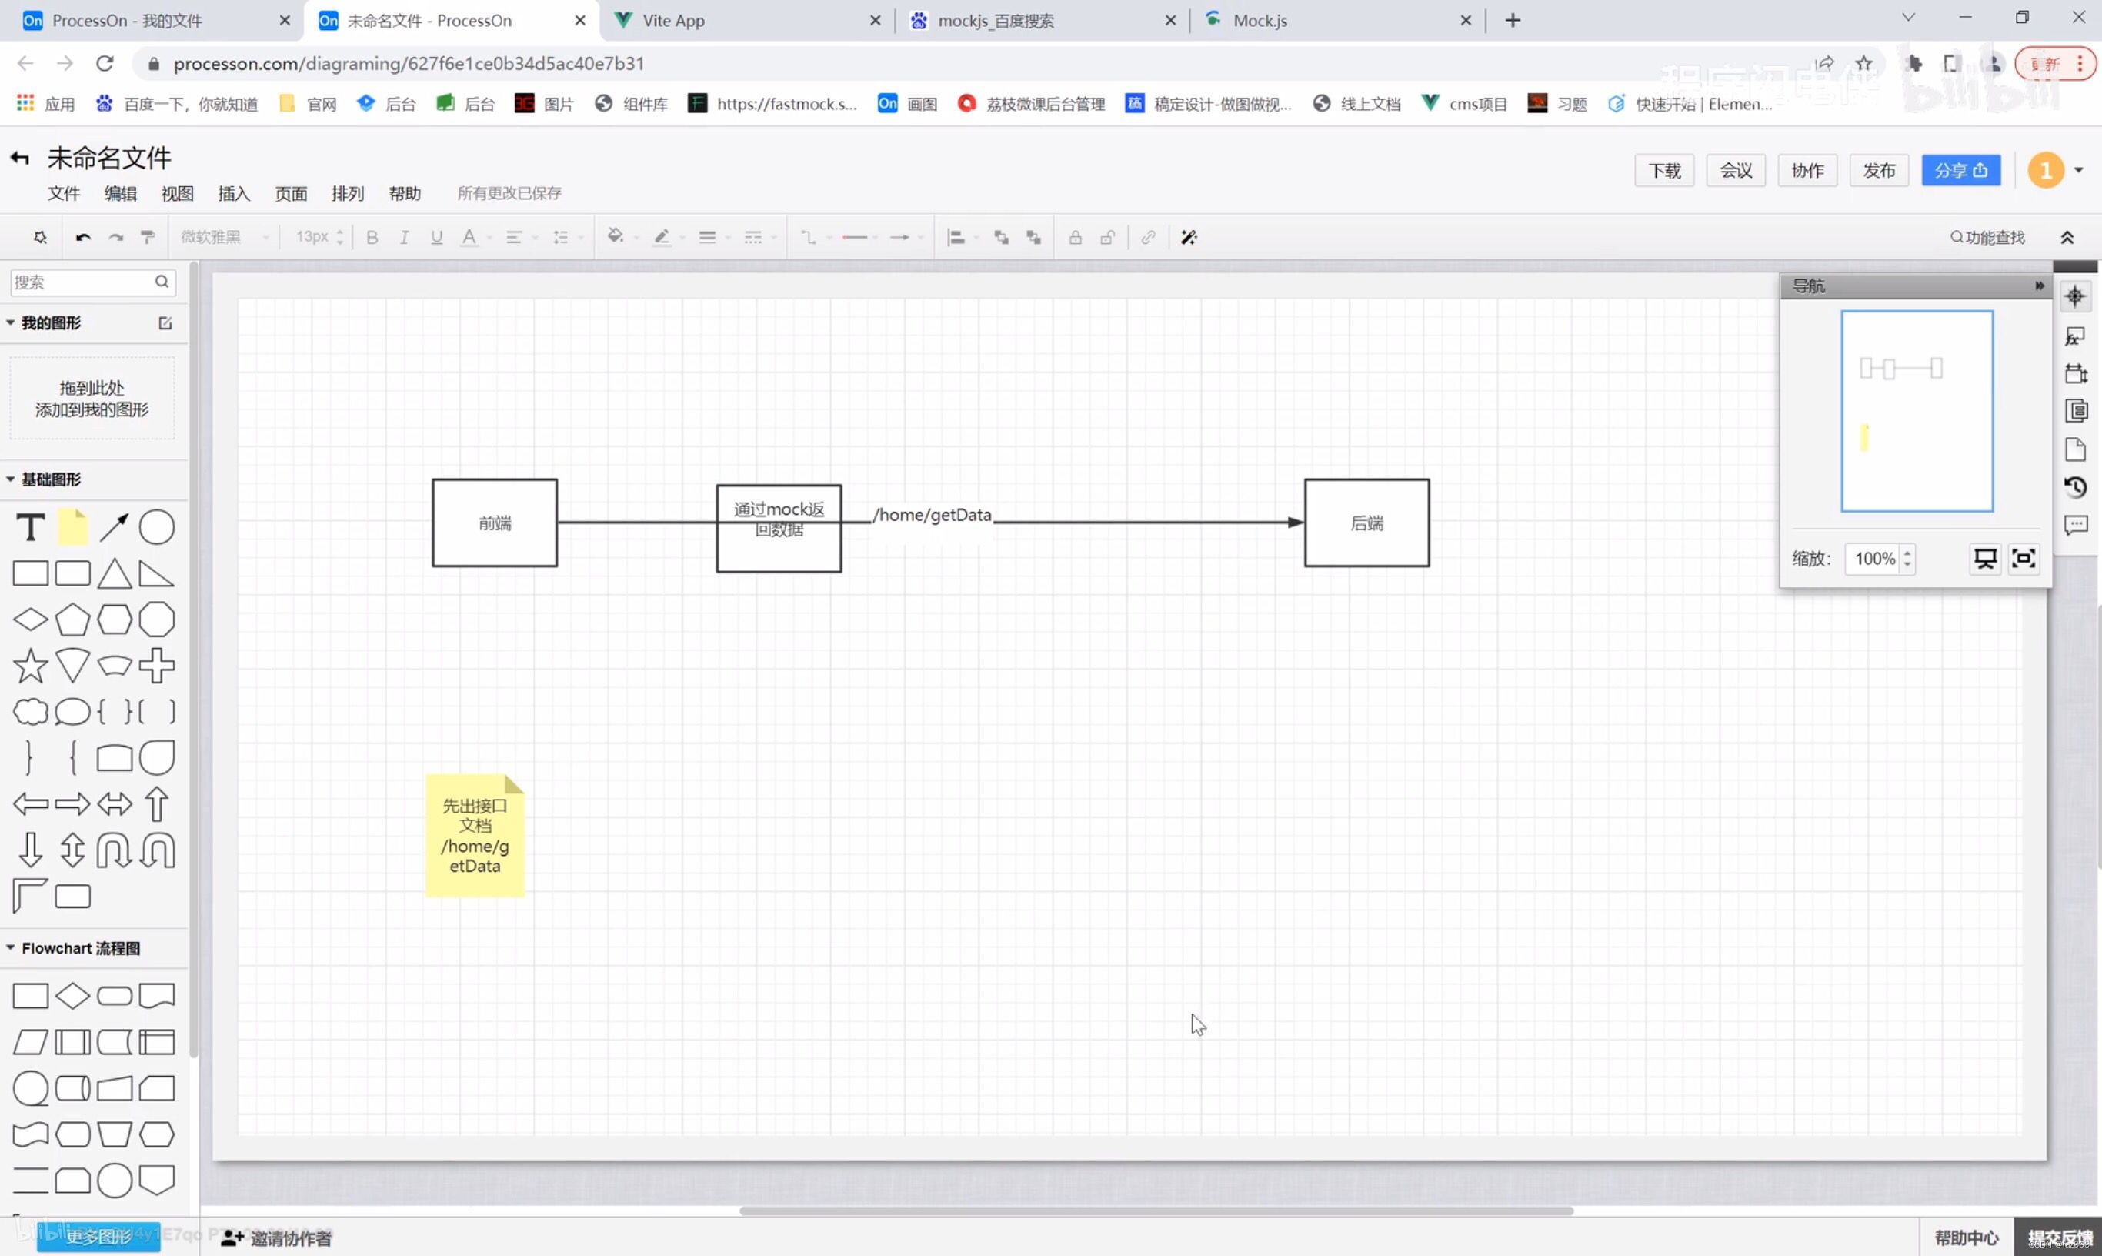
Task: Collapse the Flowchart 流程图 section
Action: [11, 948]
